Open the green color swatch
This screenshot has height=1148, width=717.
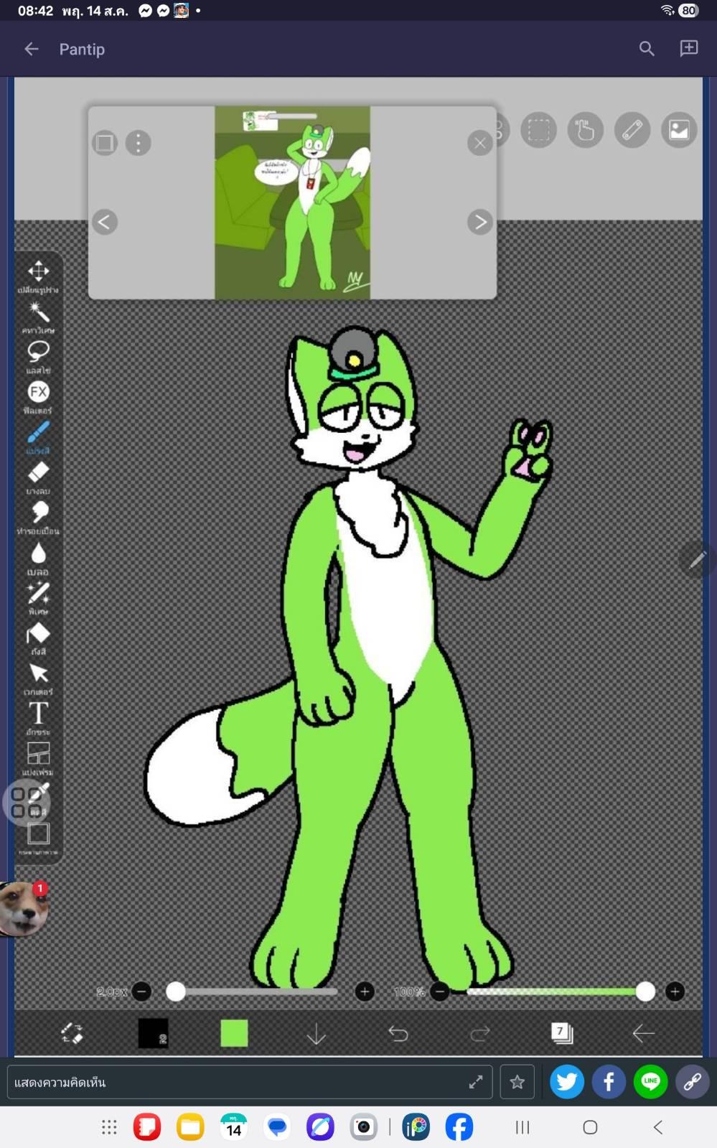(x=234, y=1033)
